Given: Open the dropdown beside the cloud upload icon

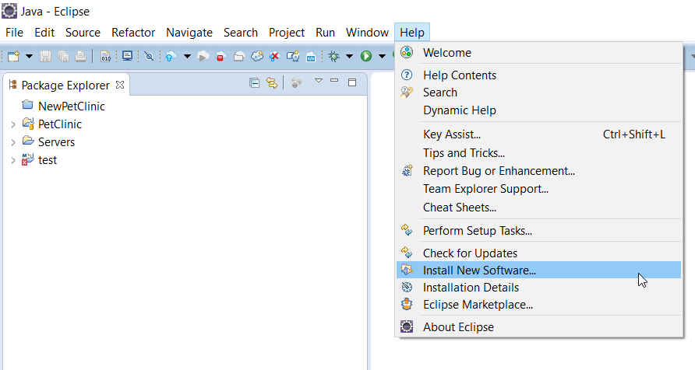Looking at the screenshot, I should coord(187,56).
